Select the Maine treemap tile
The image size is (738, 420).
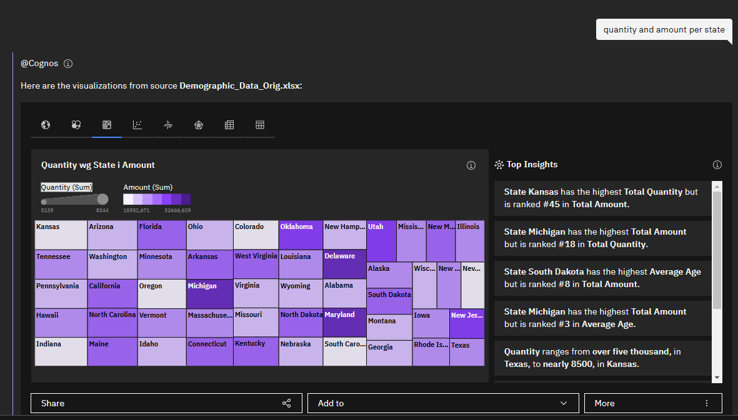[x=112, y=352]
